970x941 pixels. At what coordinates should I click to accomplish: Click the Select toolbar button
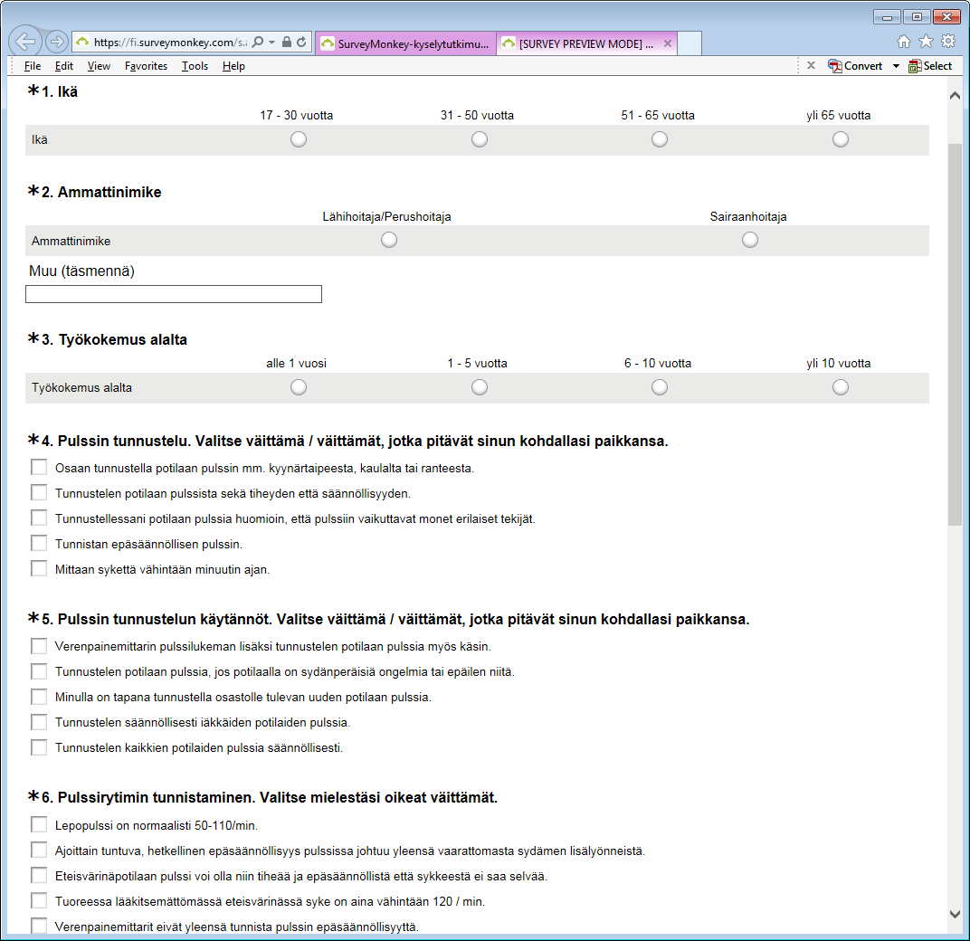point(930,65)
